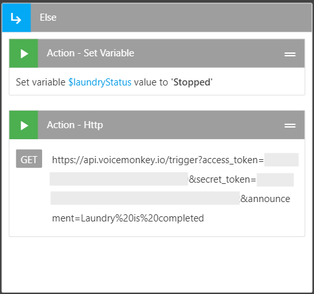Click the redacted block after access_token=

click(x=282, y=160)
